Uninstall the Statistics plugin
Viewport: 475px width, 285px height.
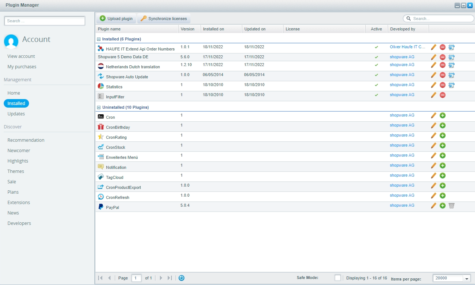tap(443, 85)
